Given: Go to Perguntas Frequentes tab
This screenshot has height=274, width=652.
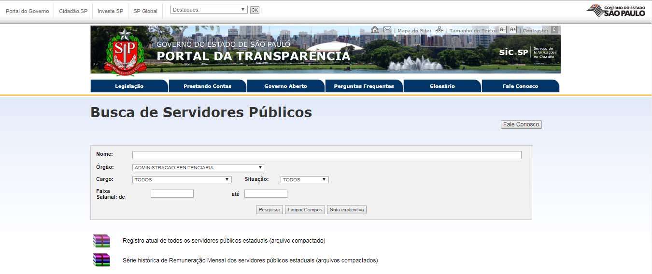Looking at the screenshot, I should (x=364, y=86).
